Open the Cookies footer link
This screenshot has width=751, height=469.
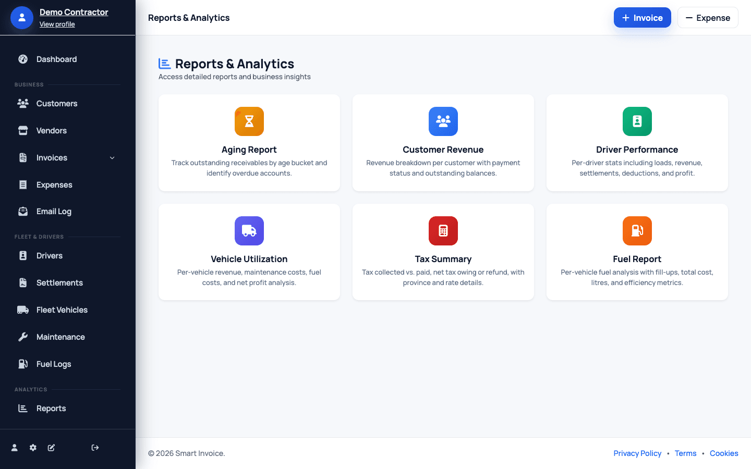(x=724, y=453)
